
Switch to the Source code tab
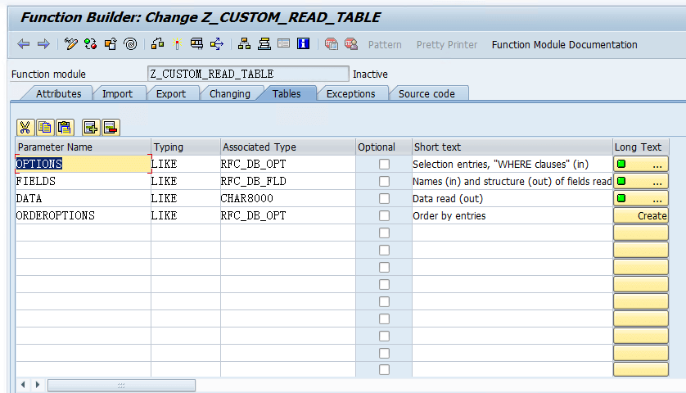coord(426,94)
